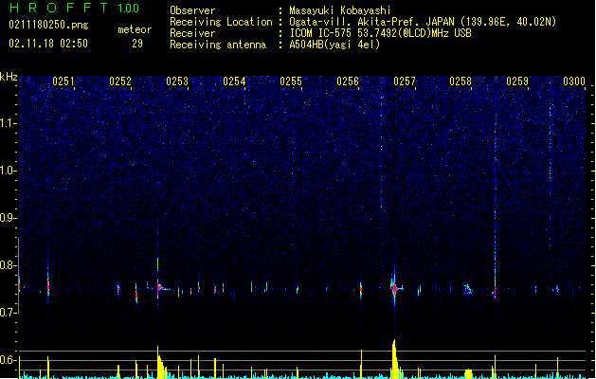Click the HROFFT 1.0.0 title text
The width and height of the screenshot is (596, 379).
pyautogui.click(x=74, y=8)
